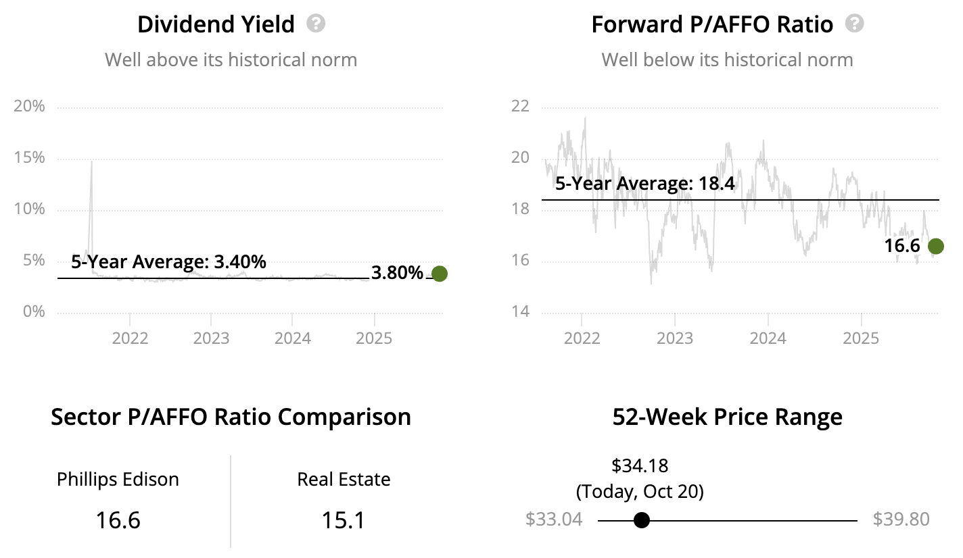Select the Forward P/AFFO Ratio chart title

(712, 24)
